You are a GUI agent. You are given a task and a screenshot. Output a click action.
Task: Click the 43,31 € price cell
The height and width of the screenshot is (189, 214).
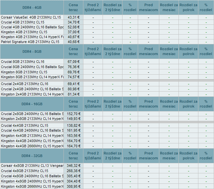[73, 17]
